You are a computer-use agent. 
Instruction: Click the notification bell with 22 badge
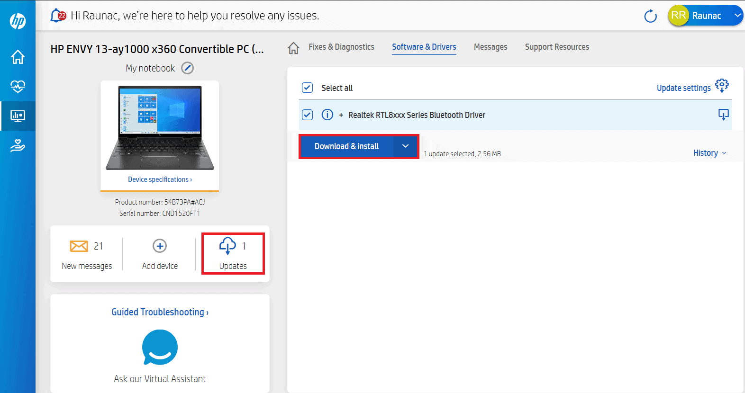(x=58, y=16)
